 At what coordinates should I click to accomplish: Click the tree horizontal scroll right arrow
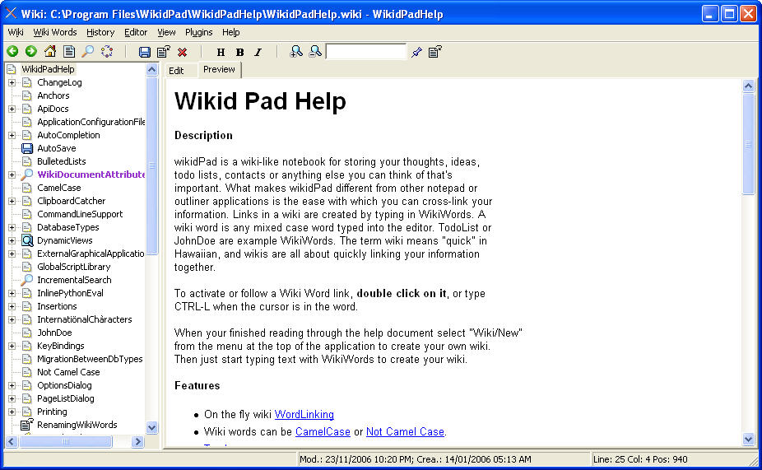pos(138,441)
